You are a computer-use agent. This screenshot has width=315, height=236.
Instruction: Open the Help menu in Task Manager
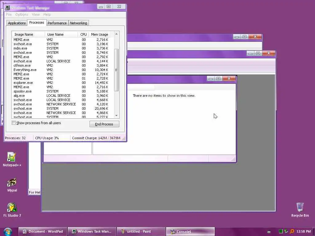coord(47,14)
